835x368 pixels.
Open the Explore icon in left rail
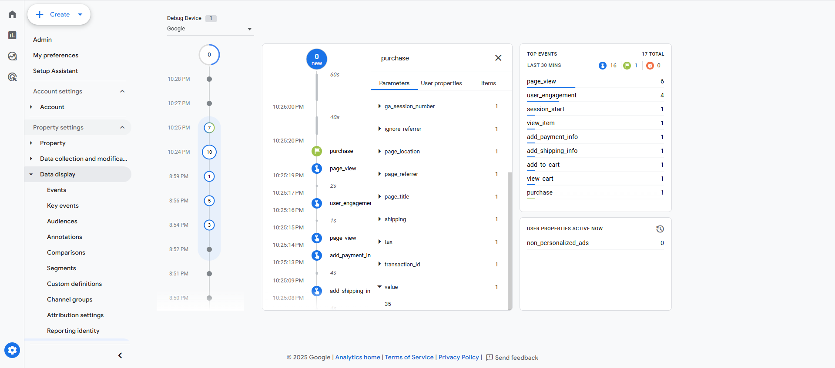12,56
